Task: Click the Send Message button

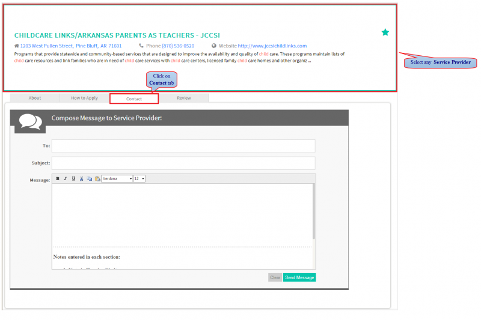Action: (x=299, y=277)
